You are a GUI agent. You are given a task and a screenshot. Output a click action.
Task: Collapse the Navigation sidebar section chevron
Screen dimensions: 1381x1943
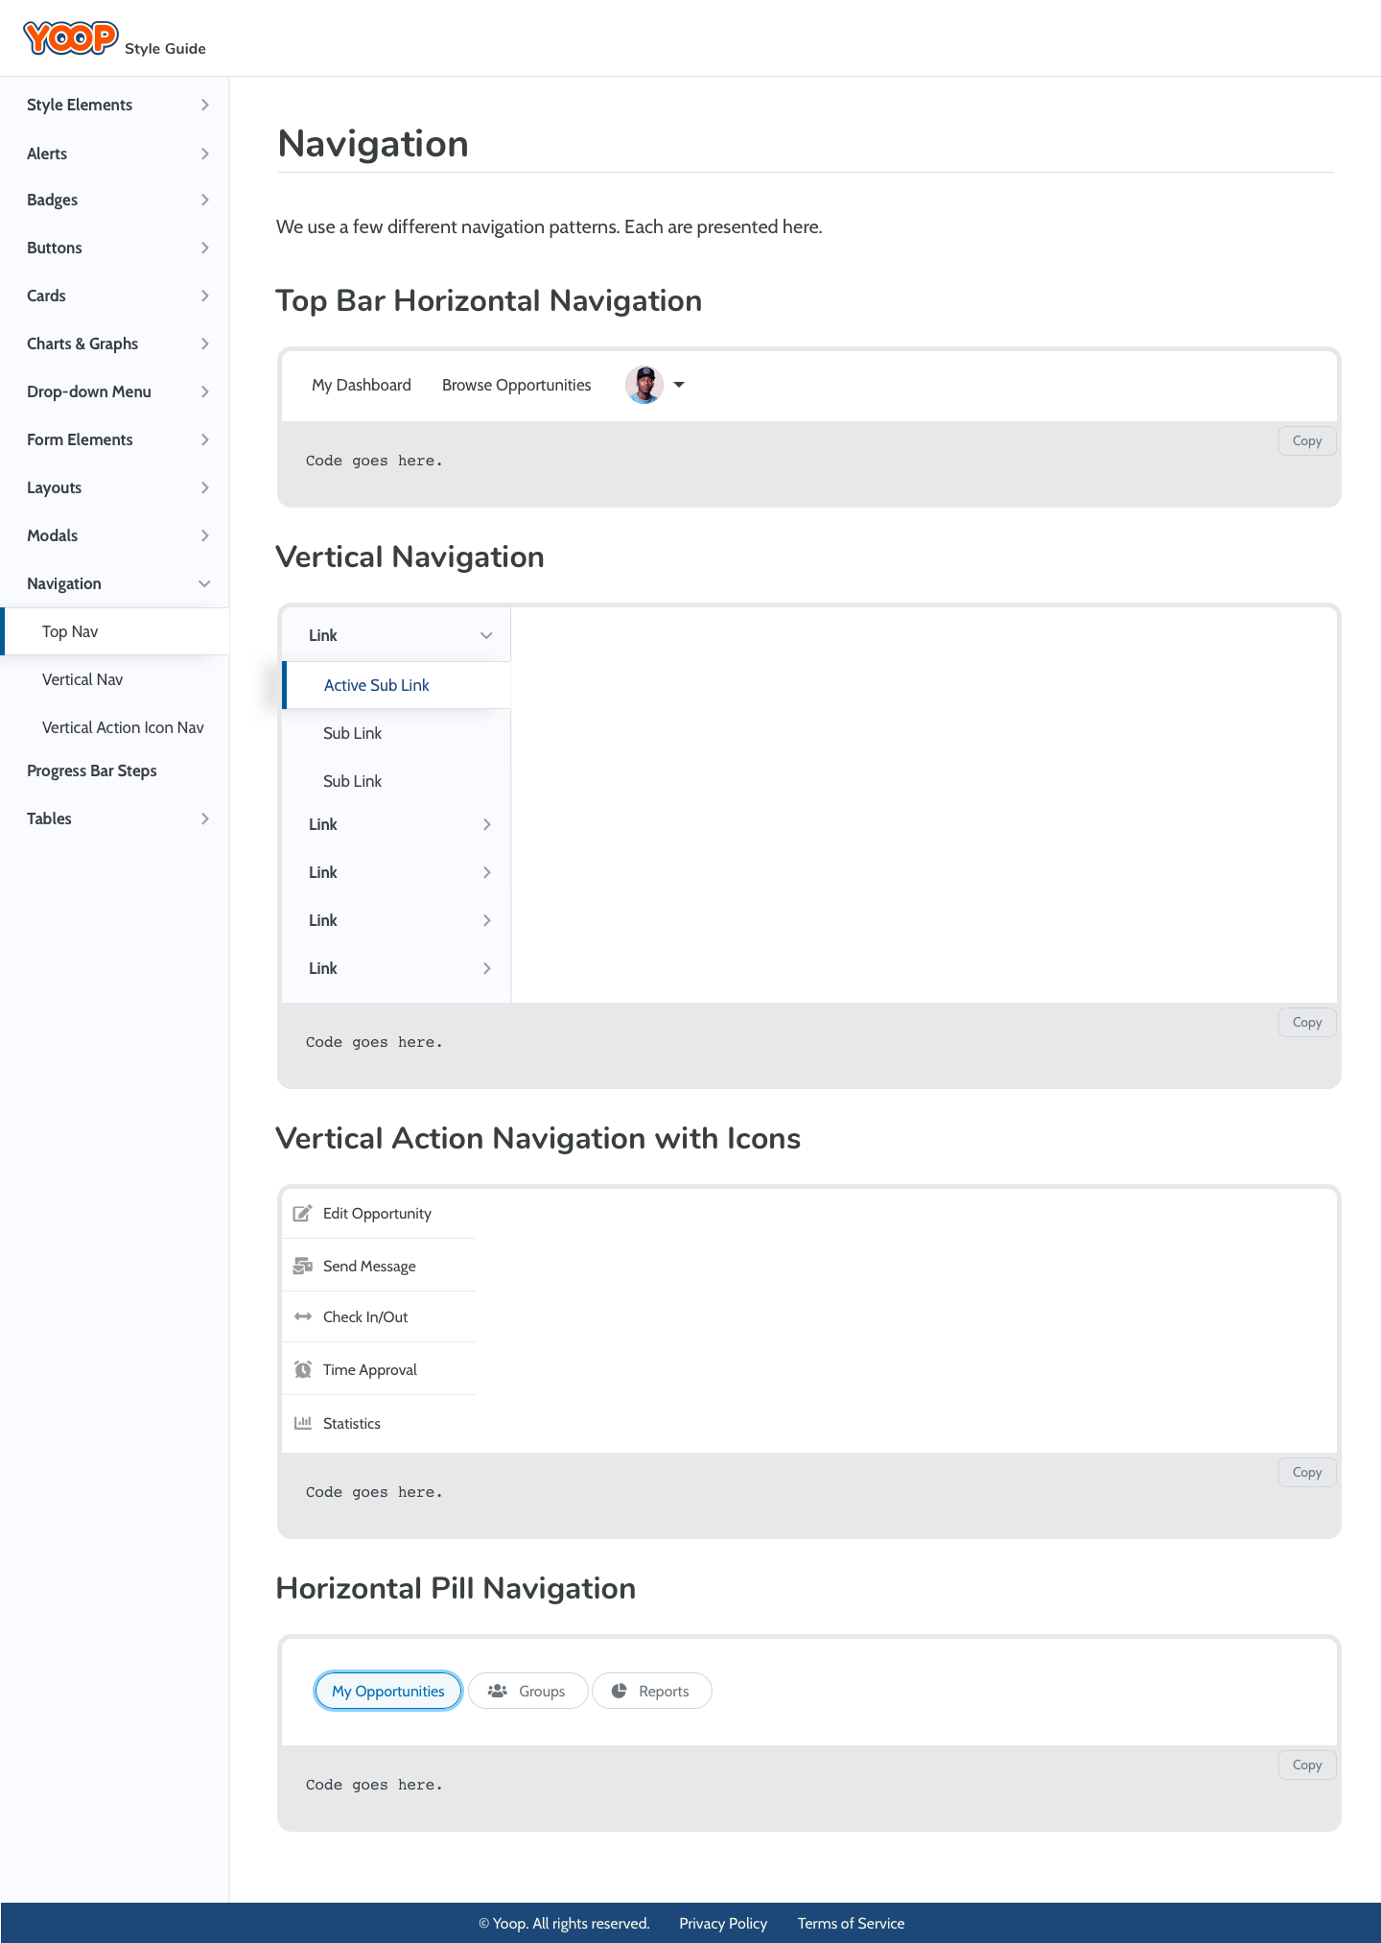tap(204, 583)
